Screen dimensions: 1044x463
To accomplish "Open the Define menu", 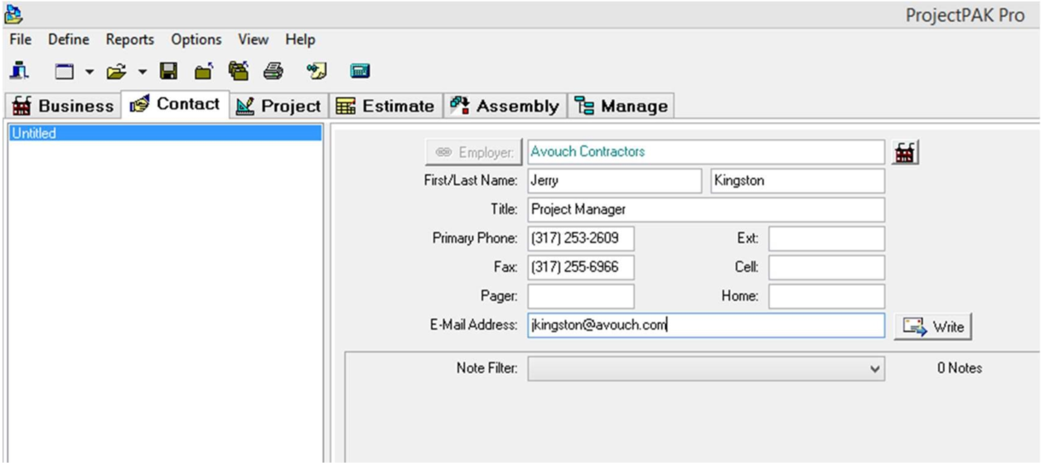I will (x=68, y=39).
